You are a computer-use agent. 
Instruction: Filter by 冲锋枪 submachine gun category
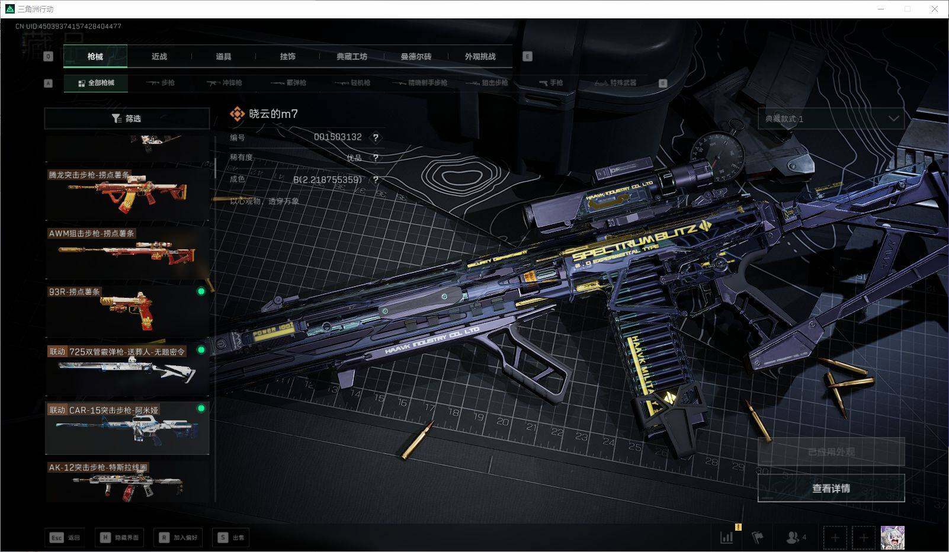(x=225, y=83)
